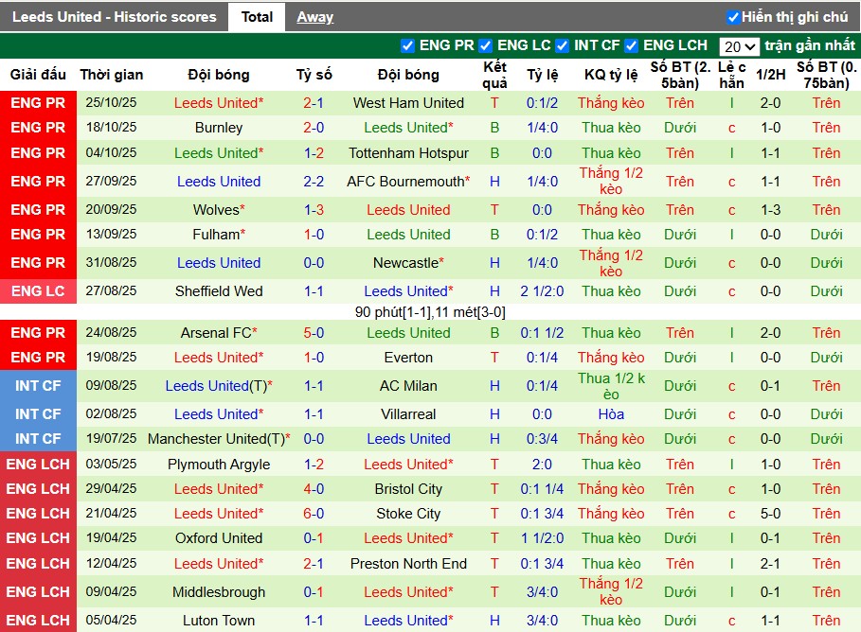Uncheck the ENG PR league filter
This screenshot has height=632, width=861.
point(407,44)
